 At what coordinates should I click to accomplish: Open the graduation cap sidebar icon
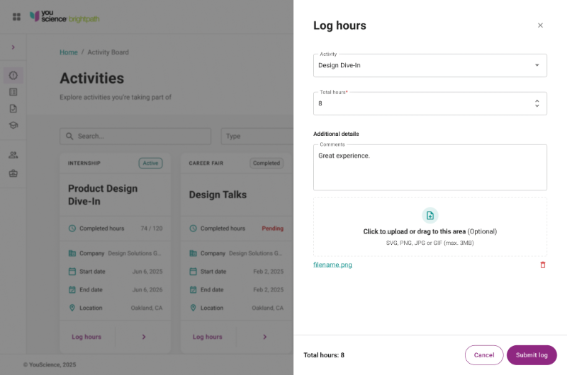click(13, 125)
